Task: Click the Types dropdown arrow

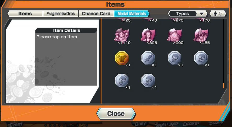Action: [201, 14]
